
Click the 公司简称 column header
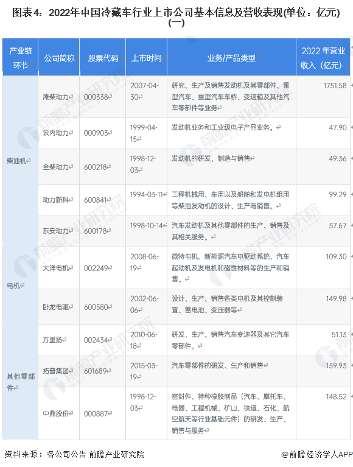(x=59, y=57)
